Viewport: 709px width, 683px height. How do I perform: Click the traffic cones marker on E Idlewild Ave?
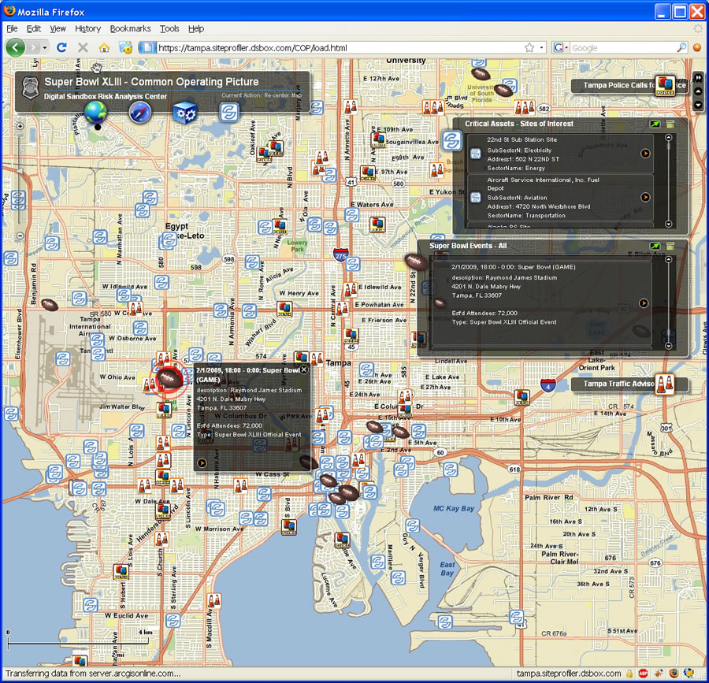point(350,289)
